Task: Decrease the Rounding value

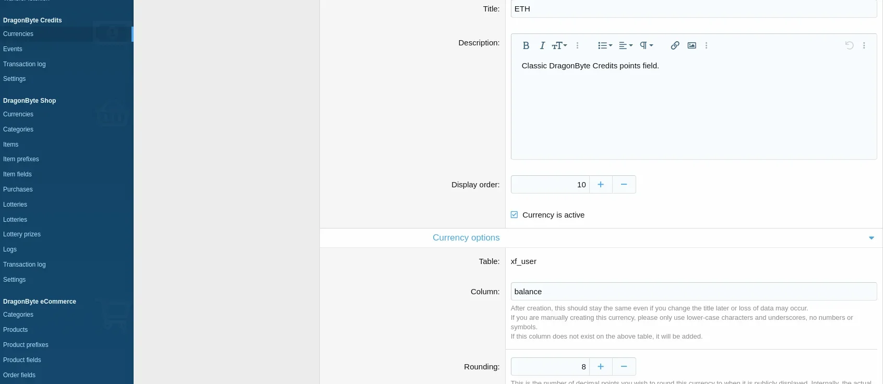Action: coord(624,367)
